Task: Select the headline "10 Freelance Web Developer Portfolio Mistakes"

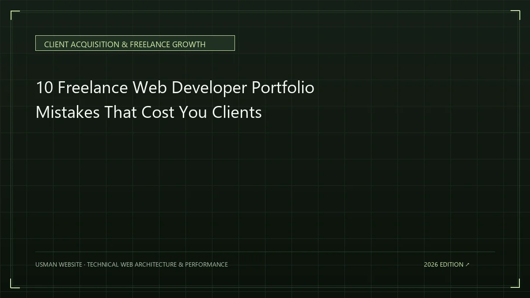Action: pyautogui.click(x=175, y=100)
